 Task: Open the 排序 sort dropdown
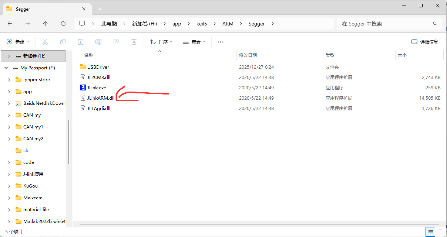161,42
